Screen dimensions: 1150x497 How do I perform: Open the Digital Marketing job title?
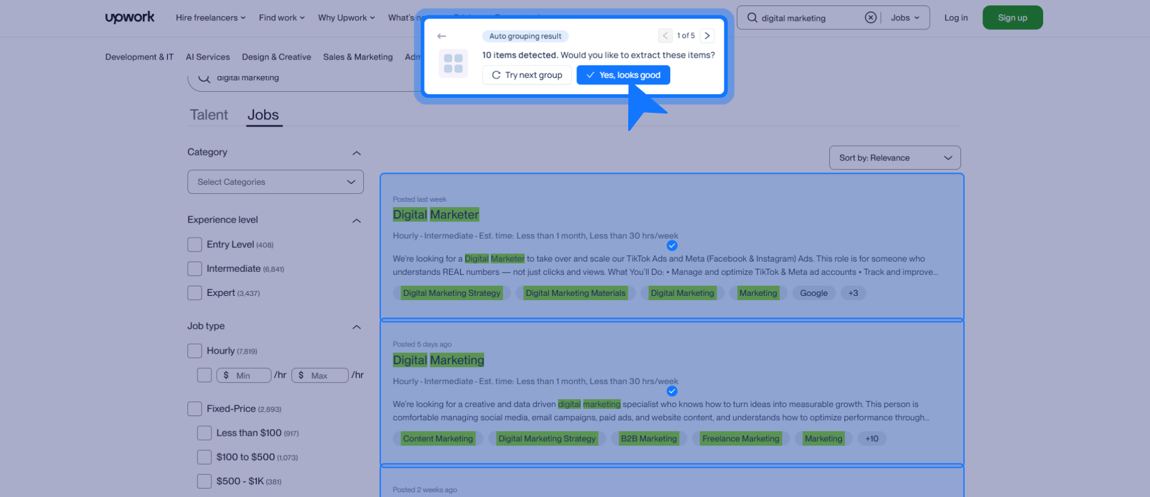tap(438, 360)
